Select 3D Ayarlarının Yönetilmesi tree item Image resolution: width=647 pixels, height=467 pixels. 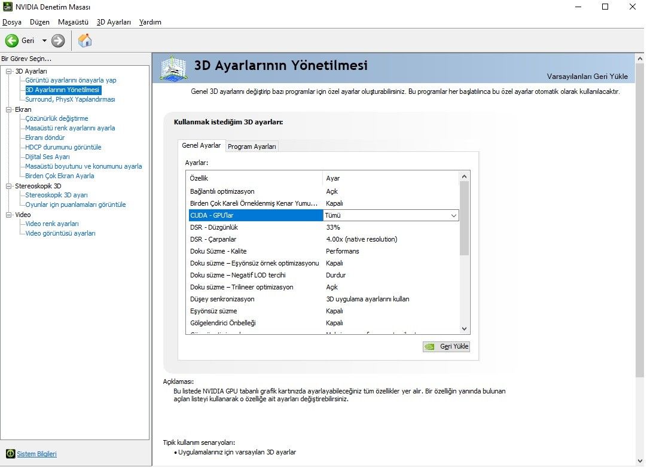point(62,90)
